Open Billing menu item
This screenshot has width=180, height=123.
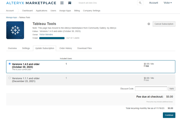(77, 11)
